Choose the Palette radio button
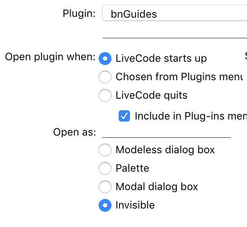247x227 pixels. coord(105,168)
